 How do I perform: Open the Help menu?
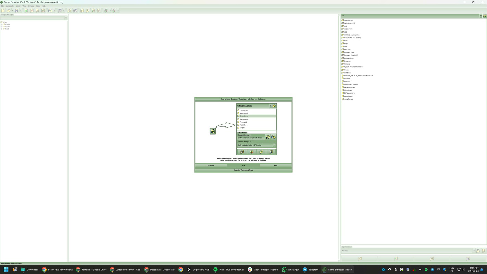point(43,6)
